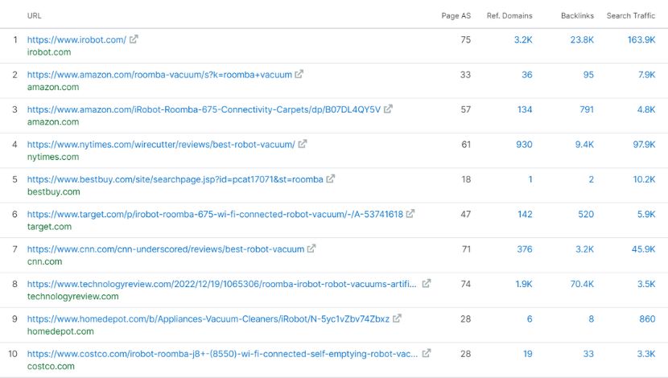
Task: Open the cnn.com domain link
Action: tap(44, 261)
